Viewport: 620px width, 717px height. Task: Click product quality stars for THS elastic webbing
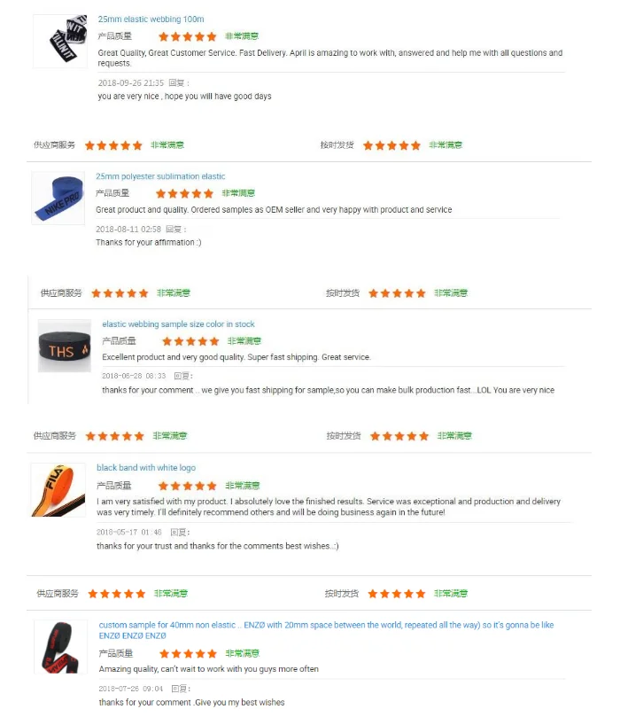point(191,341)
